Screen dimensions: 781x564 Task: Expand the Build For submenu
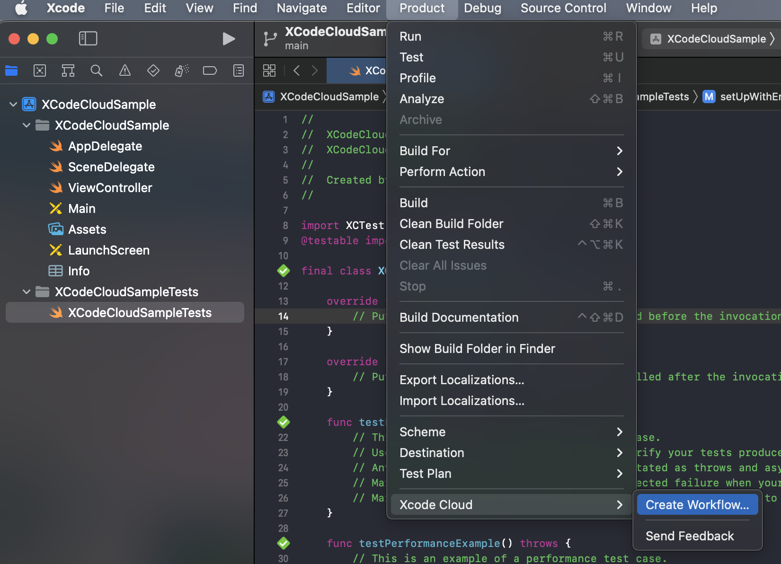pos(511,151)
